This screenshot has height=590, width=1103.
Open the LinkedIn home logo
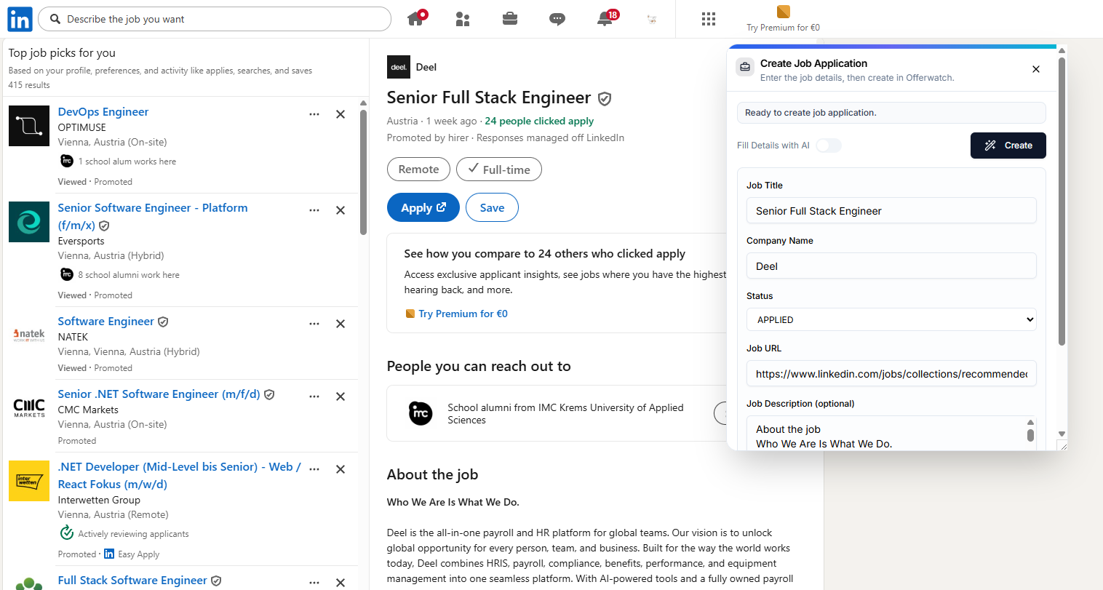20,19
